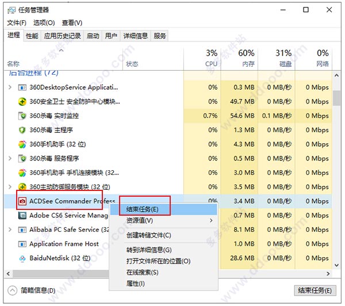This screenshot has width=345, height=306.
Task: Click the vertical scrollbar thumb
Action: tap(336, 98)
